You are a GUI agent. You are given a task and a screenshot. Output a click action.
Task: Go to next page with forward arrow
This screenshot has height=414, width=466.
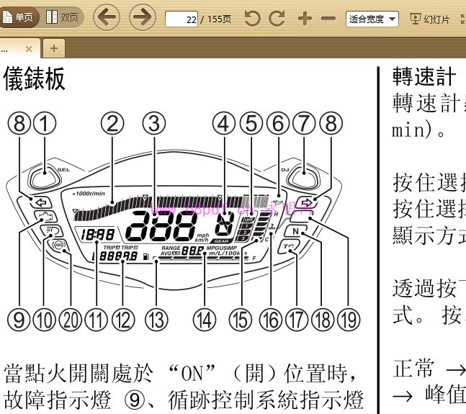point(143,17)
